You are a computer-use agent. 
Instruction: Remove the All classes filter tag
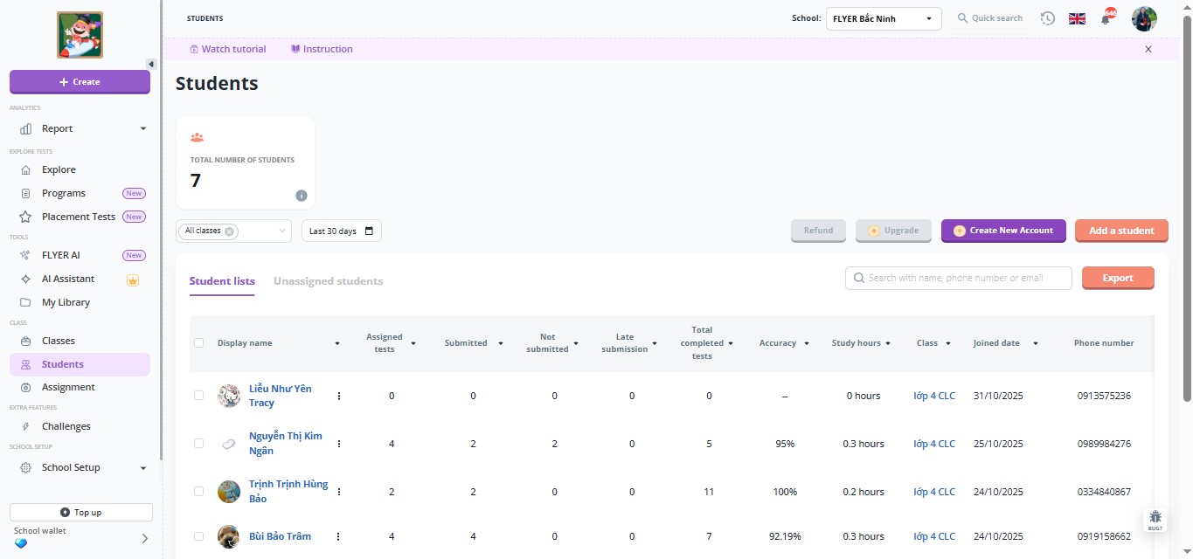coord(229,231)
